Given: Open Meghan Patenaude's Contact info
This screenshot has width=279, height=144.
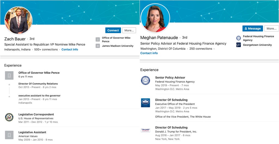Looking at the screenshot, I should pos(149,53).
